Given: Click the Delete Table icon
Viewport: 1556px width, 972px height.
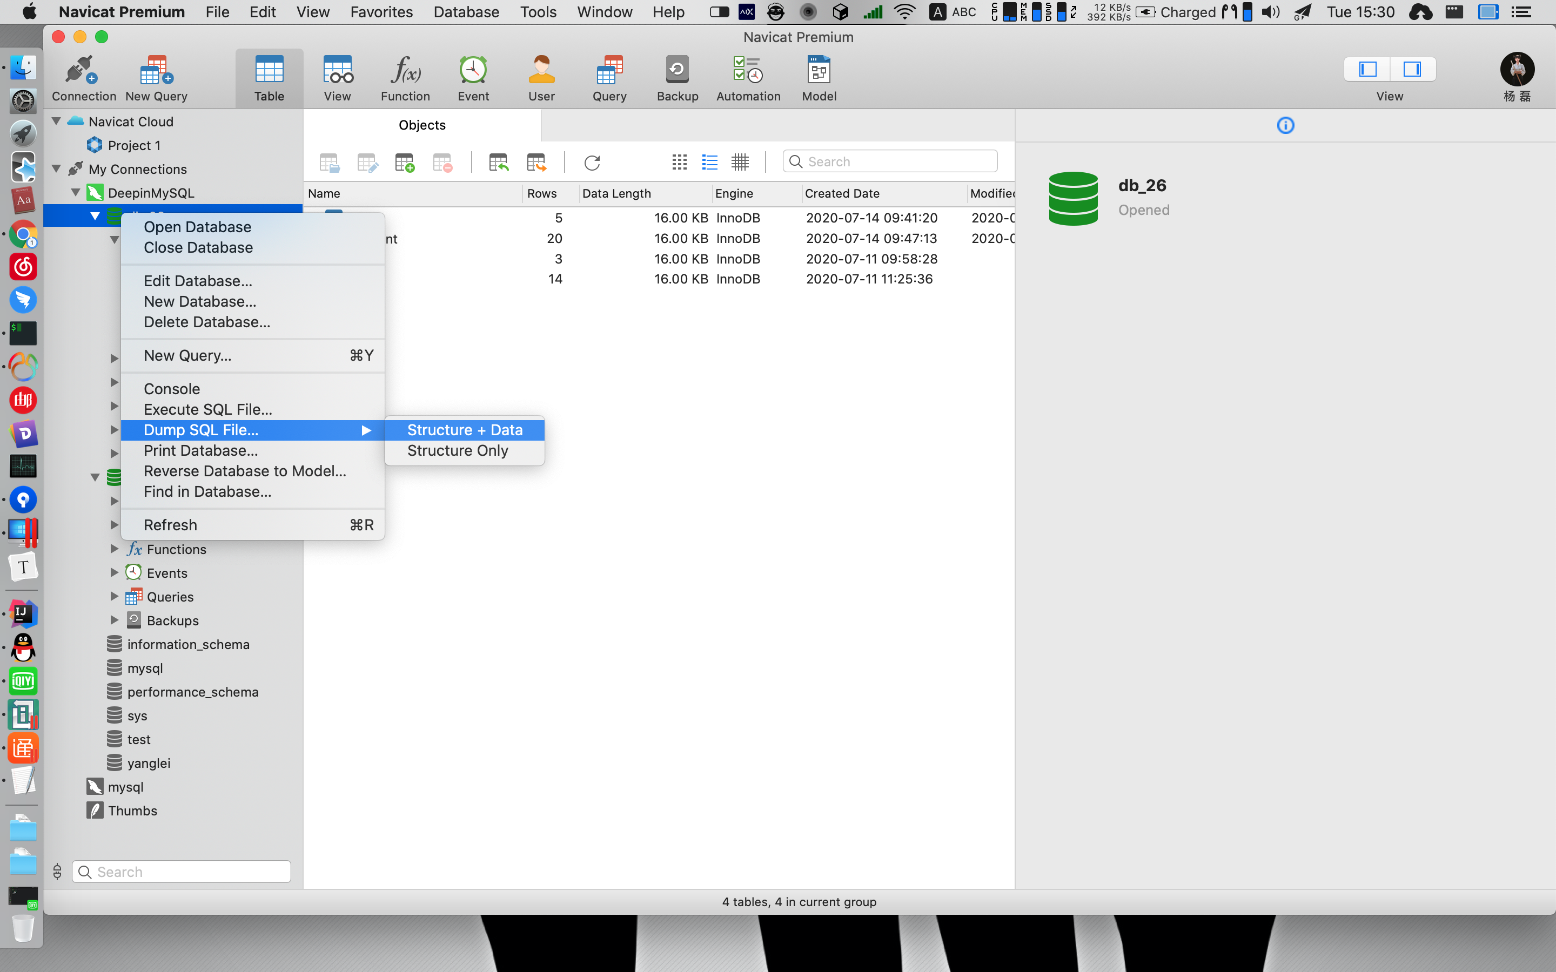Looking at the screenshot, I should [442, 162].
